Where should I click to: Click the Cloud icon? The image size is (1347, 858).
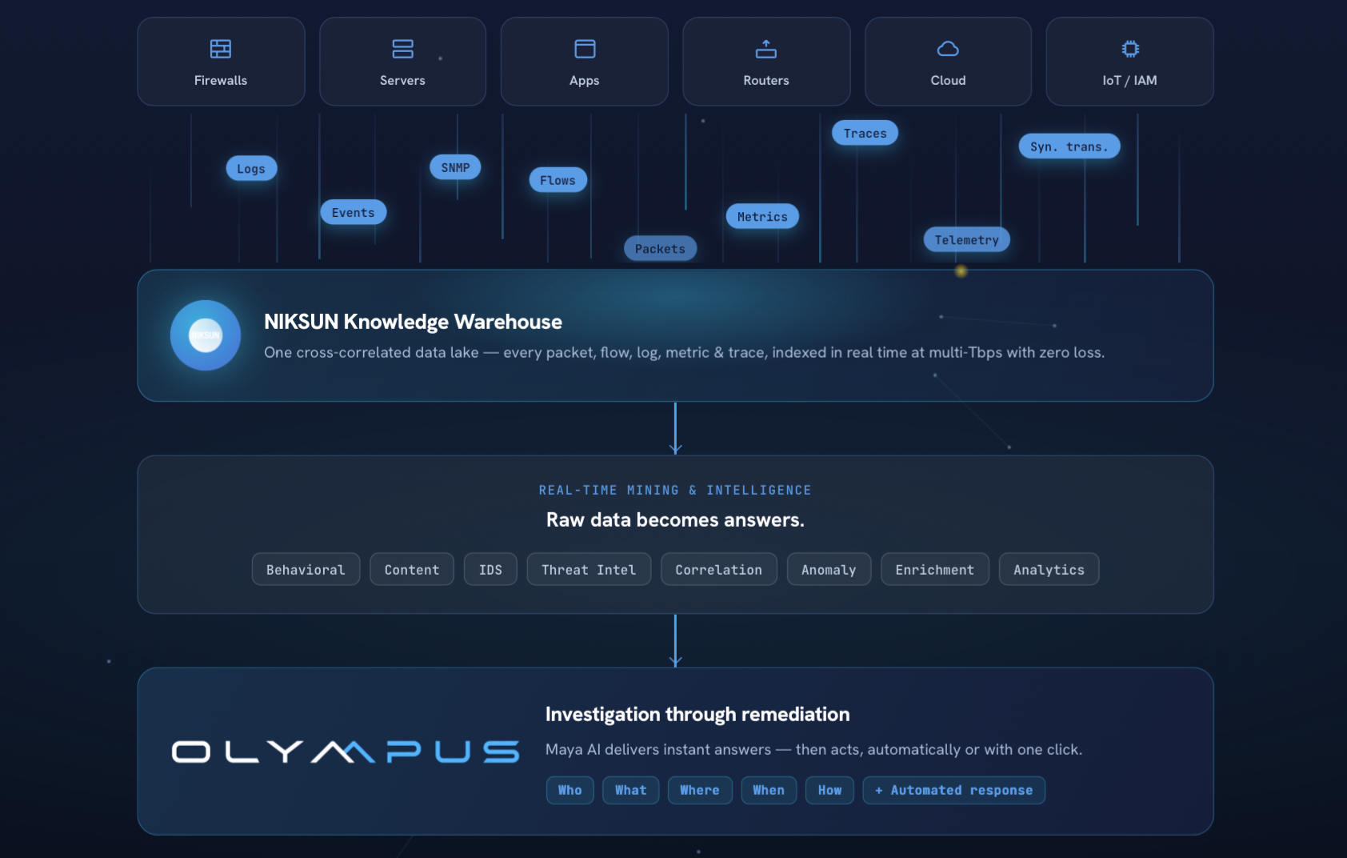click(948, 49)
